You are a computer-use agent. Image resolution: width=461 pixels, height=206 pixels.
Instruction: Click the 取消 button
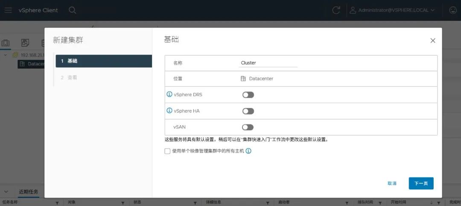pyautogui.click(x=392, y=183)
